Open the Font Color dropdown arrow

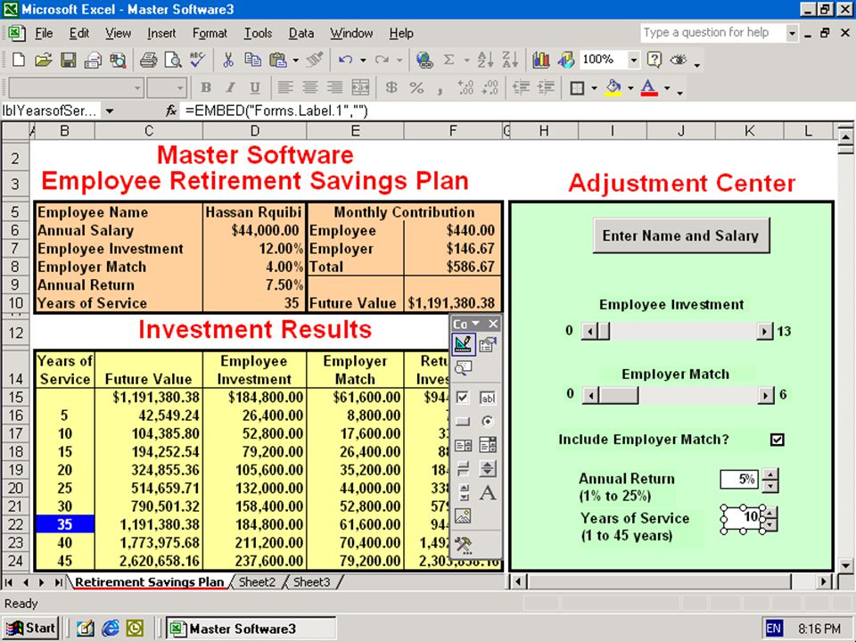[x=667, y=88]
